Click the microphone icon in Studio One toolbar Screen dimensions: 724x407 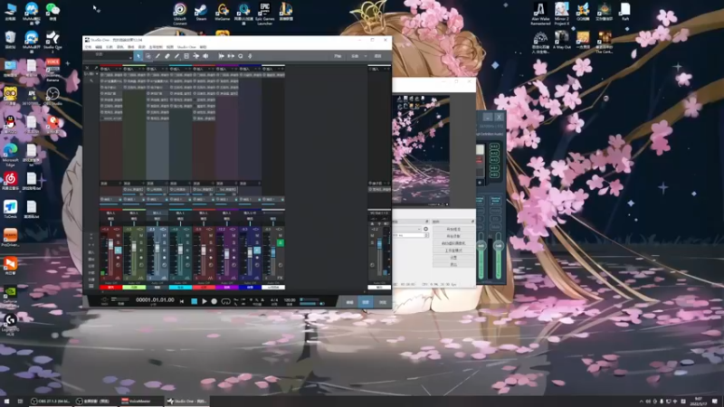tap(251, 56)
